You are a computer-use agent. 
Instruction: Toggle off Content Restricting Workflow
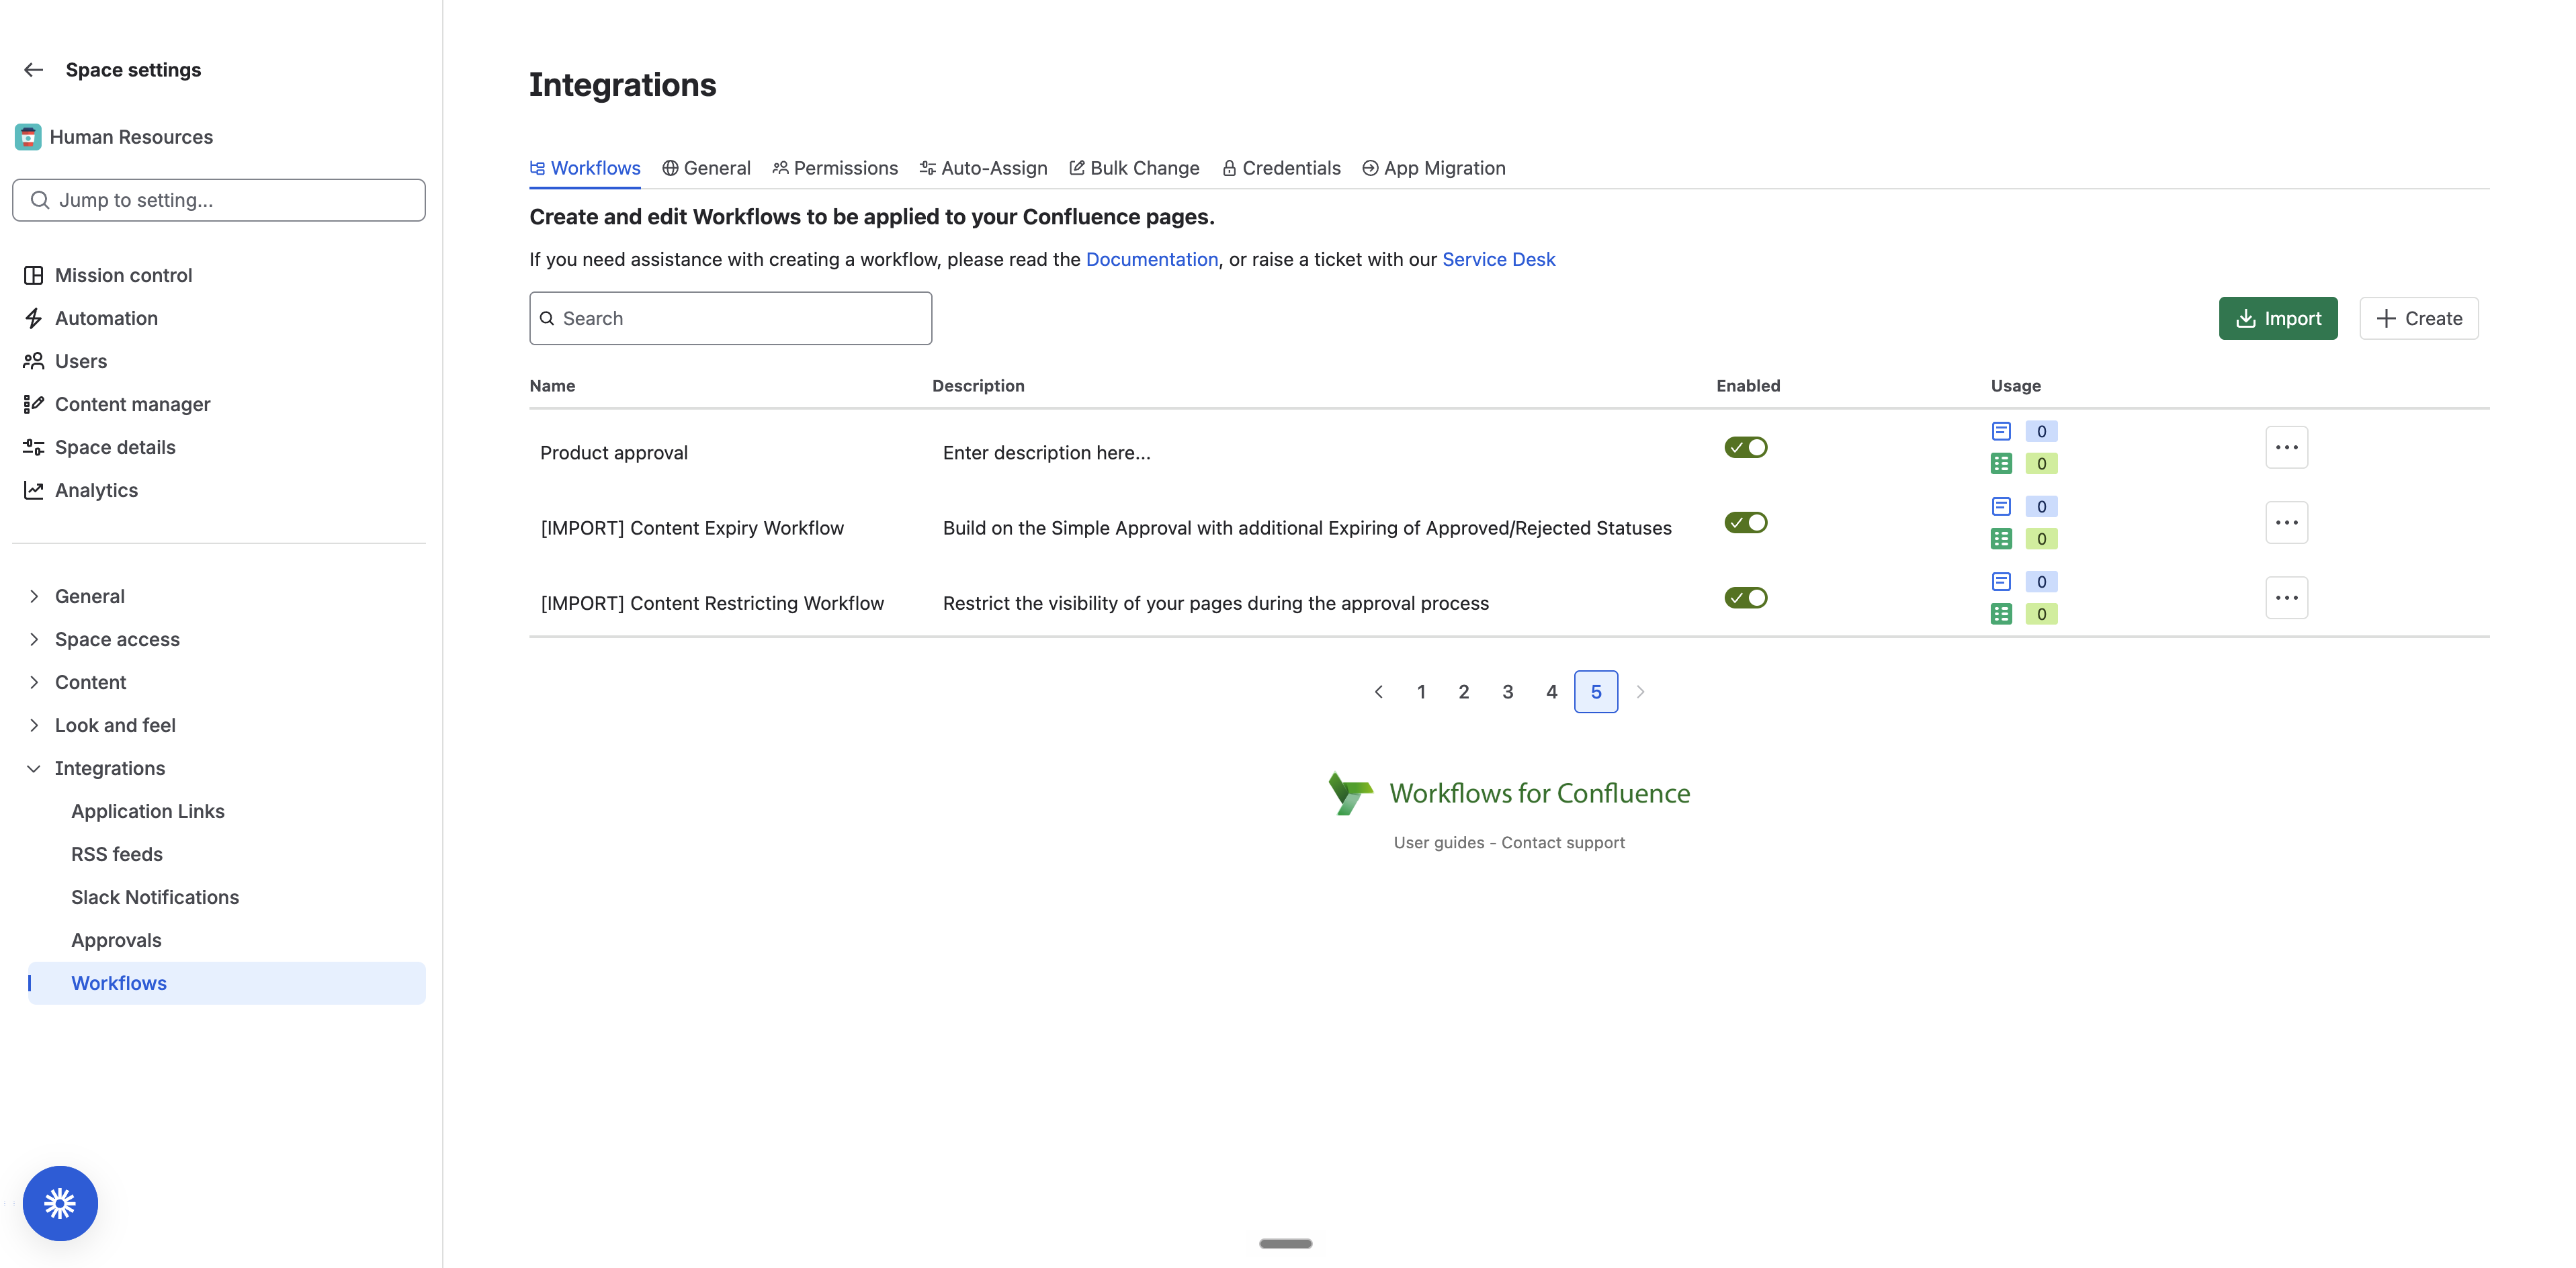1746,598
